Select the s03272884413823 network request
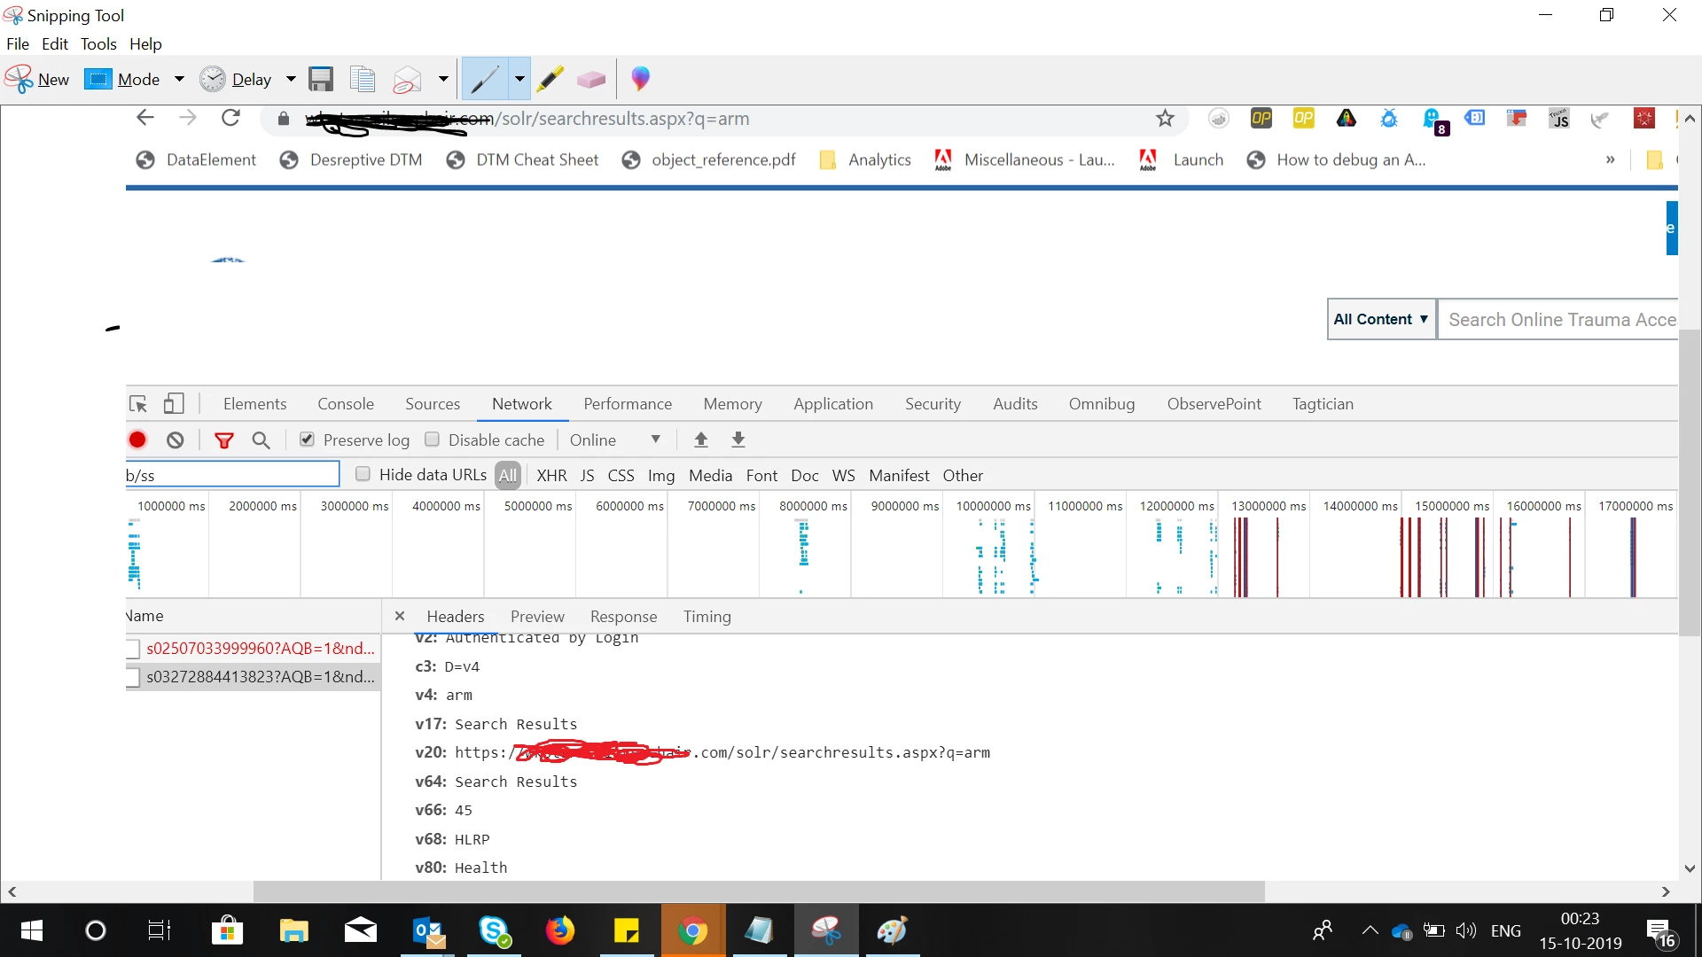Screen dimensions: 1702x957 260,677
